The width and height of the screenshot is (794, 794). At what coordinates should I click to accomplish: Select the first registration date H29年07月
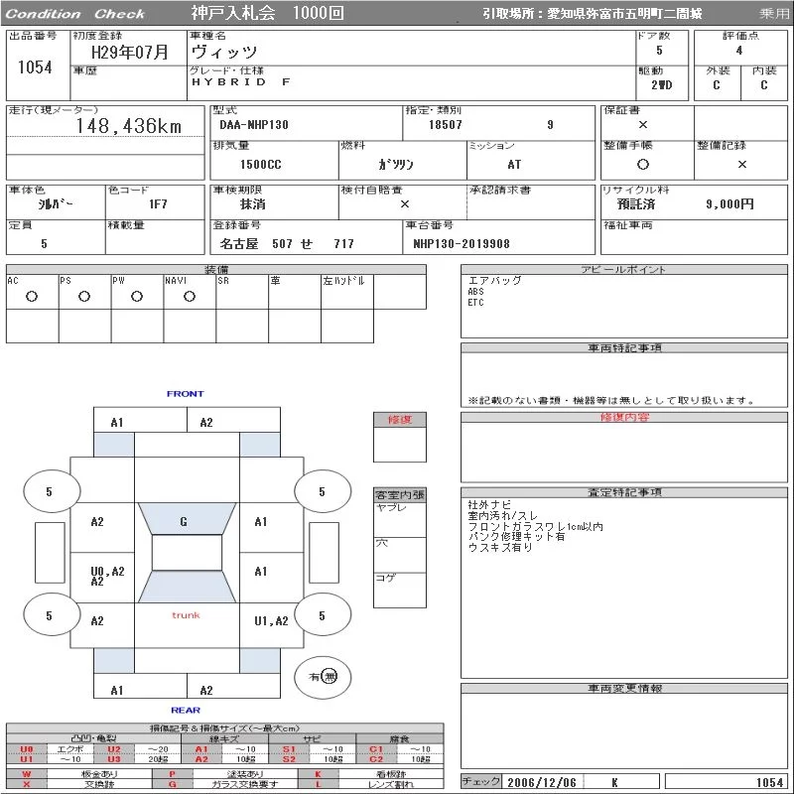point(130,52)
